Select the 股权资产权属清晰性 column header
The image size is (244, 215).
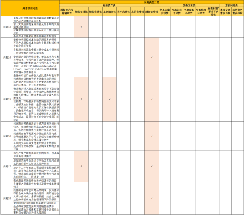[67, 11]
